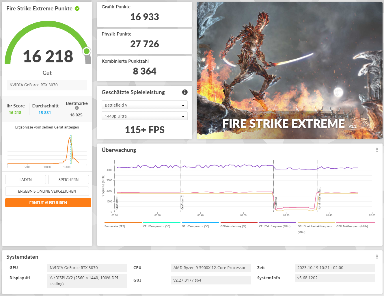384x296 pixels.
Task: Click the Bestmarke value 18 025
Action: pyautogui.click(x=76, y=115)
